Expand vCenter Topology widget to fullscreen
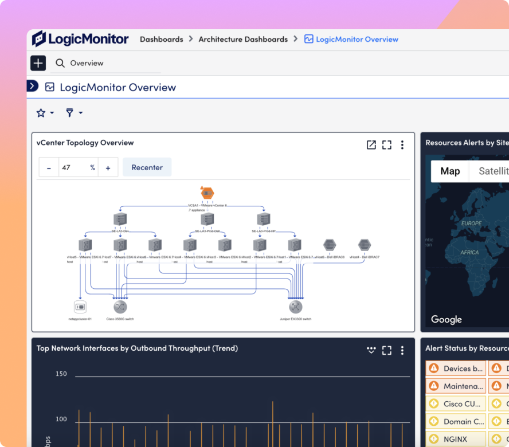The height and width of the screenshot is (447, 509). coord(386,145)
